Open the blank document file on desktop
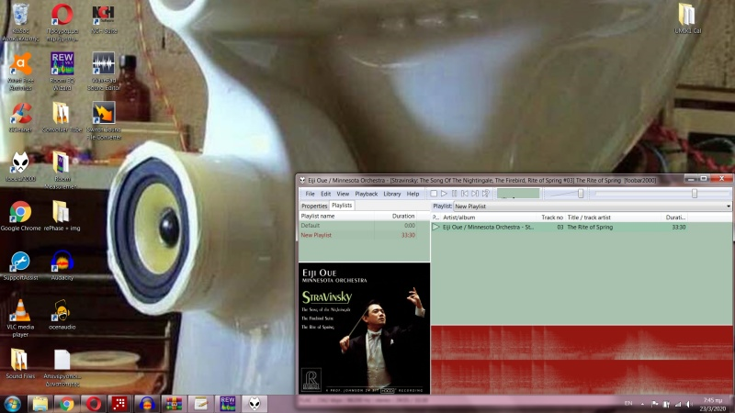 62,367
